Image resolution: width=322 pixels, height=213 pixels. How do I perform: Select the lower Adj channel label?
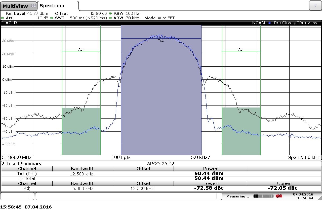(x=81, y=49)
